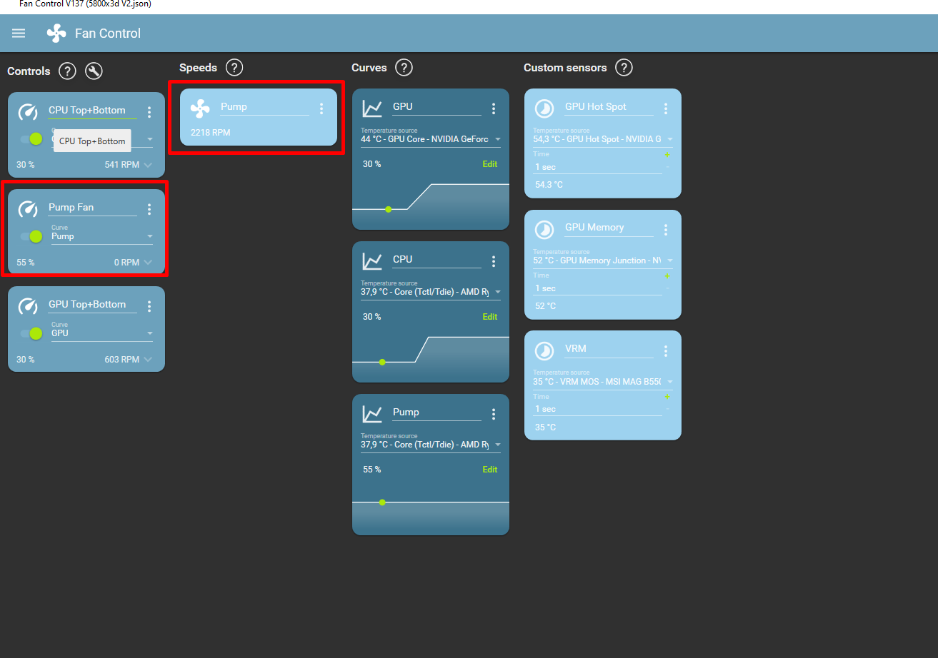
Task: Click the VRM sensor Time field
Action: (597, 409)
